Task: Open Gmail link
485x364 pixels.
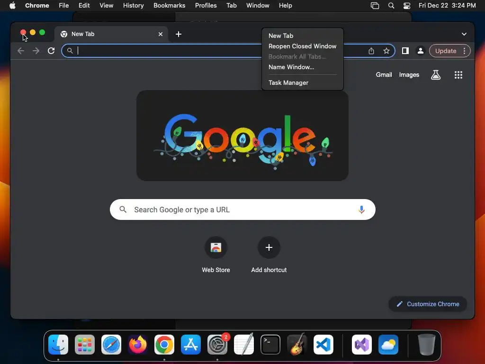Action: [x=384, y=74]
